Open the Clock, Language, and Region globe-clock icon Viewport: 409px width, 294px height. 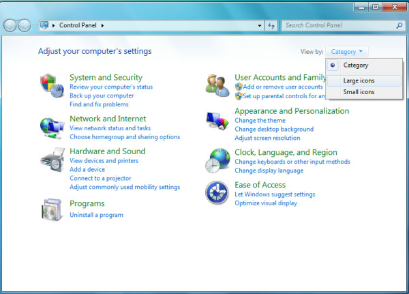point(217,160)
